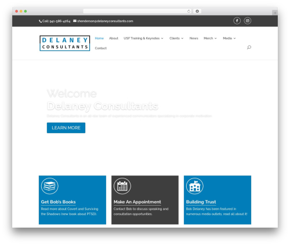The height and width of the screenshot is (245, 290).
Task: Click text 'Contact Bob to discuss speaking and'
Action: [141, 209]
